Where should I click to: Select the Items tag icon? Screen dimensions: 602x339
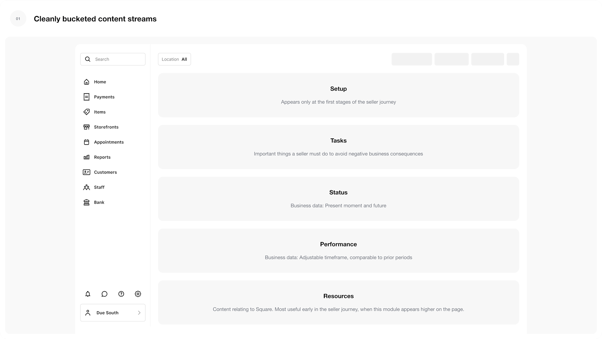coord(86,112)
